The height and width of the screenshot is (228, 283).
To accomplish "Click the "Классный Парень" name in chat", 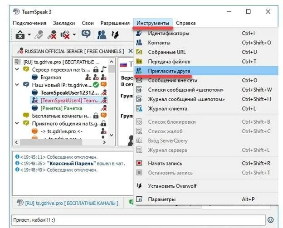I will pos(72,164).
